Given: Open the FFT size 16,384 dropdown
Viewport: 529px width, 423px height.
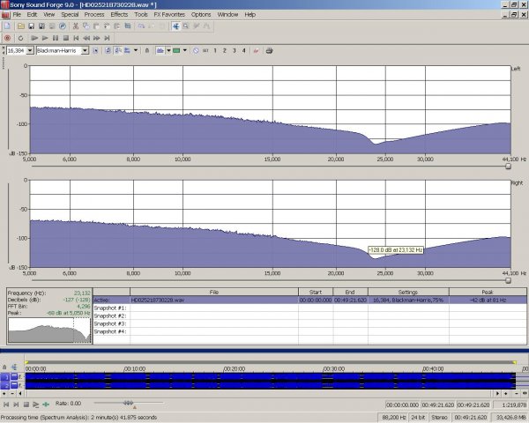Looking at the screenshot, I should (31, 50).
